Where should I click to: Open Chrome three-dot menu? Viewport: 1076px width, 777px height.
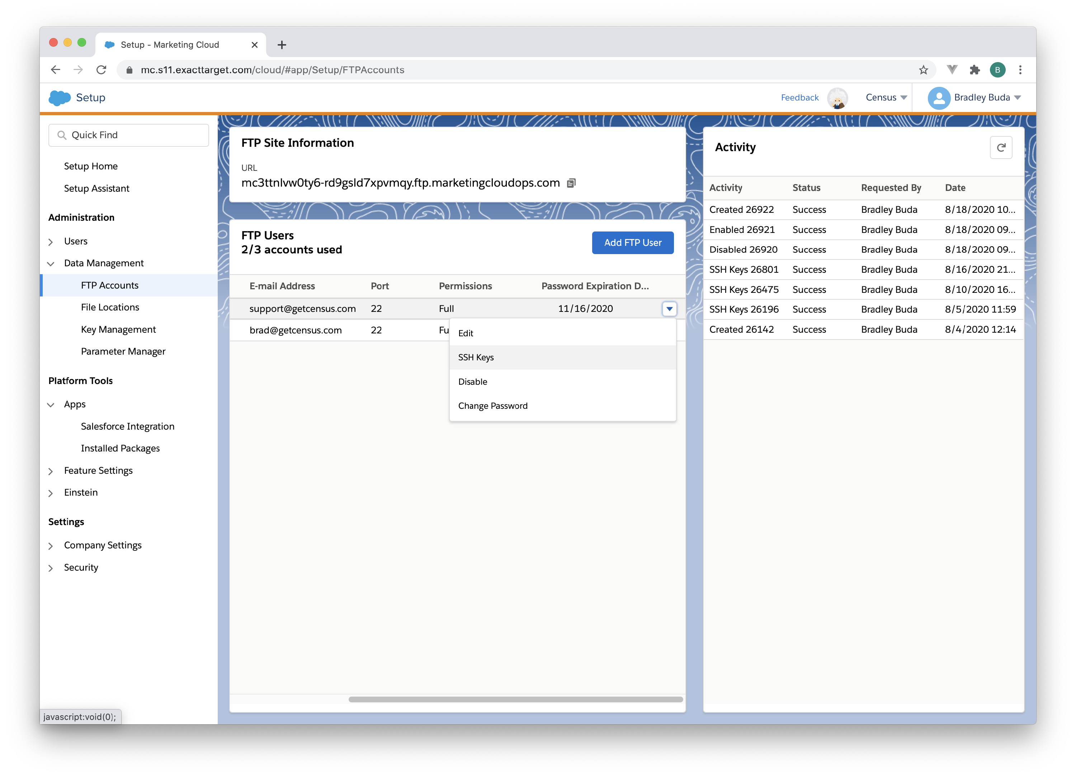[1020, 70]
